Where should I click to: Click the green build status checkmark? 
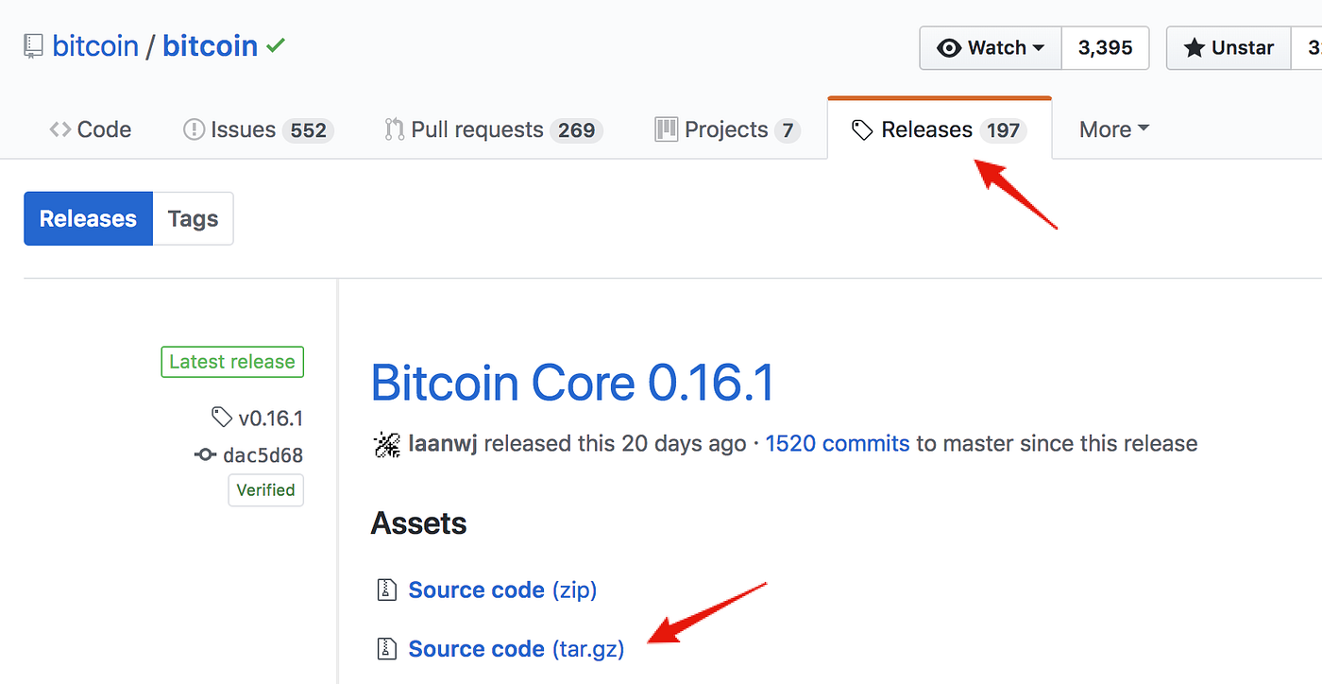(276, 44)
